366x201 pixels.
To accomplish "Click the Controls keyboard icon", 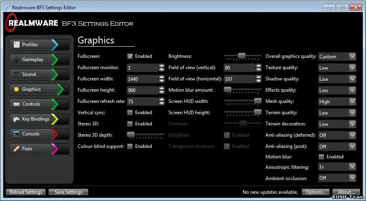I will coord(16,104).
